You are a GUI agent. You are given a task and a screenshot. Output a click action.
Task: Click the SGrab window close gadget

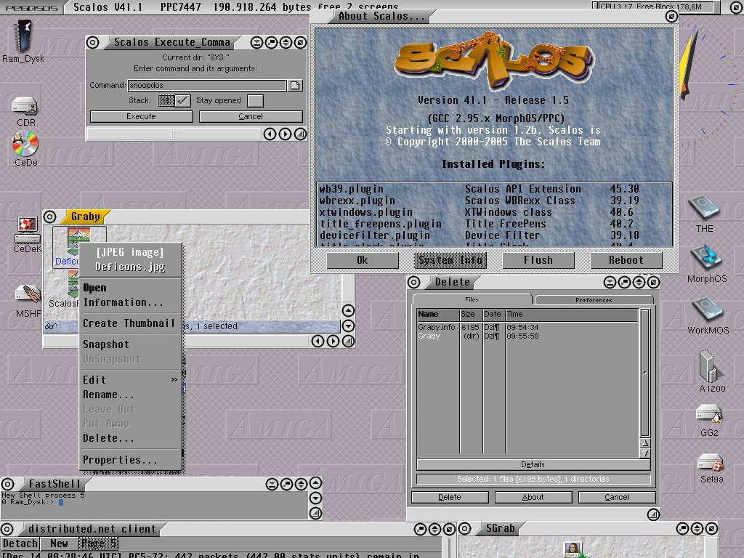coord(464,528)
